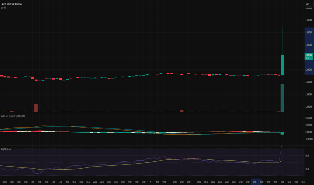This screenshot has height=185, width=314.
Task: Click the 10:00 time axis label
Action: [x=282, y=182]
